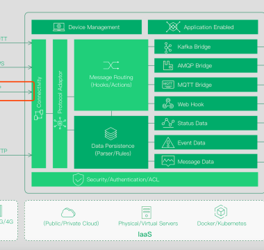Click the MQTT Bridge icon
Screen dimensions: 264x250
click(x=168, y=85)
